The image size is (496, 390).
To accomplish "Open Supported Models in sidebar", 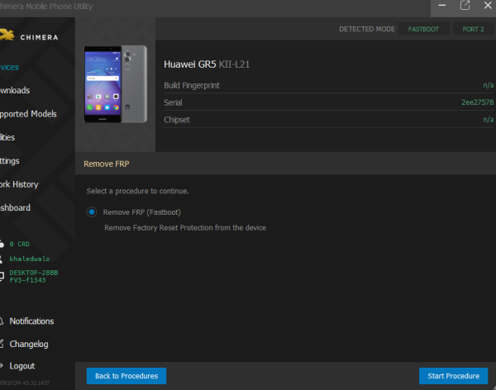I will coord(28,114).
